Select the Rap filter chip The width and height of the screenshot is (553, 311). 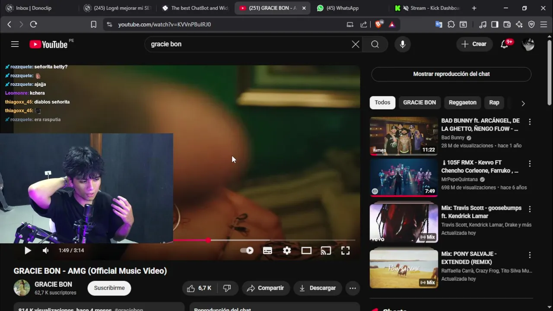coord(494,102)
